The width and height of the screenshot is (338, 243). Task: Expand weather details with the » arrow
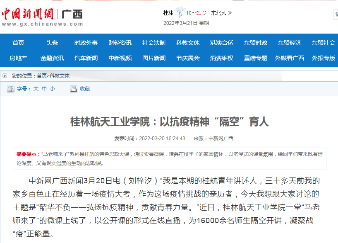[230, 13]
